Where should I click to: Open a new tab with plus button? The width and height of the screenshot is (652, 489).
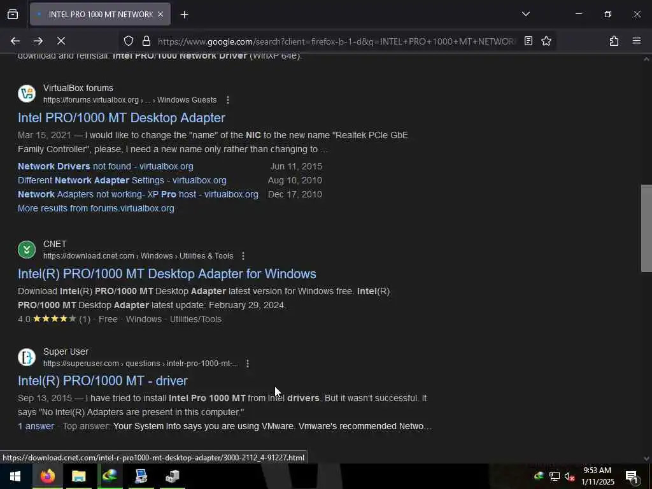(184, 15)
